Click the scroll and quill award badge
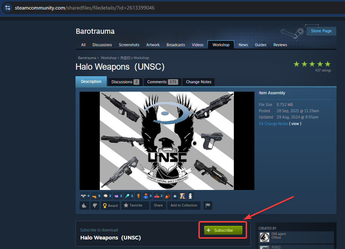 [183, 196]
